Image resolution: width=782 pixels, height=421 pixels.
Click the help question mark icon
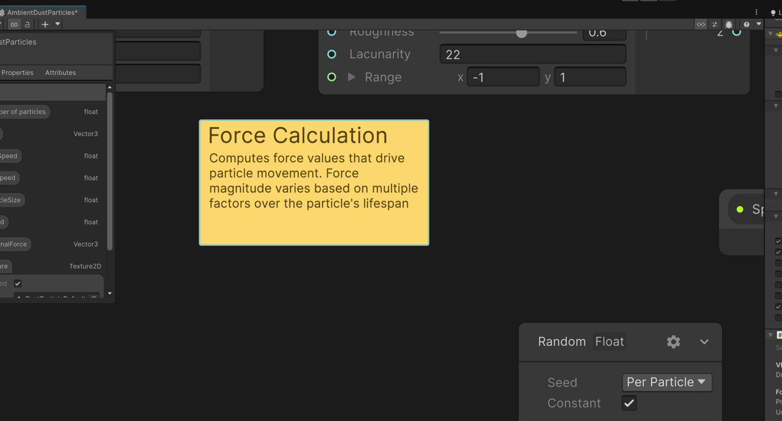(x=746, y=24)
